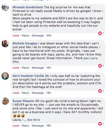
Task: Open Susan Shearer's name link
Action: coord(23,101)
